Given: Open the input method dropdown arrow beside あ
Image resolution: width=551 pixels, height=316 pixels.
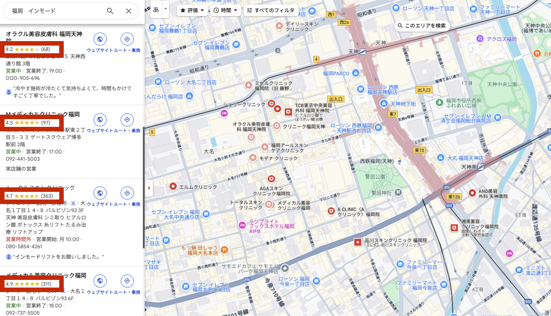Looking at the screenshot, I should (166, 9).
